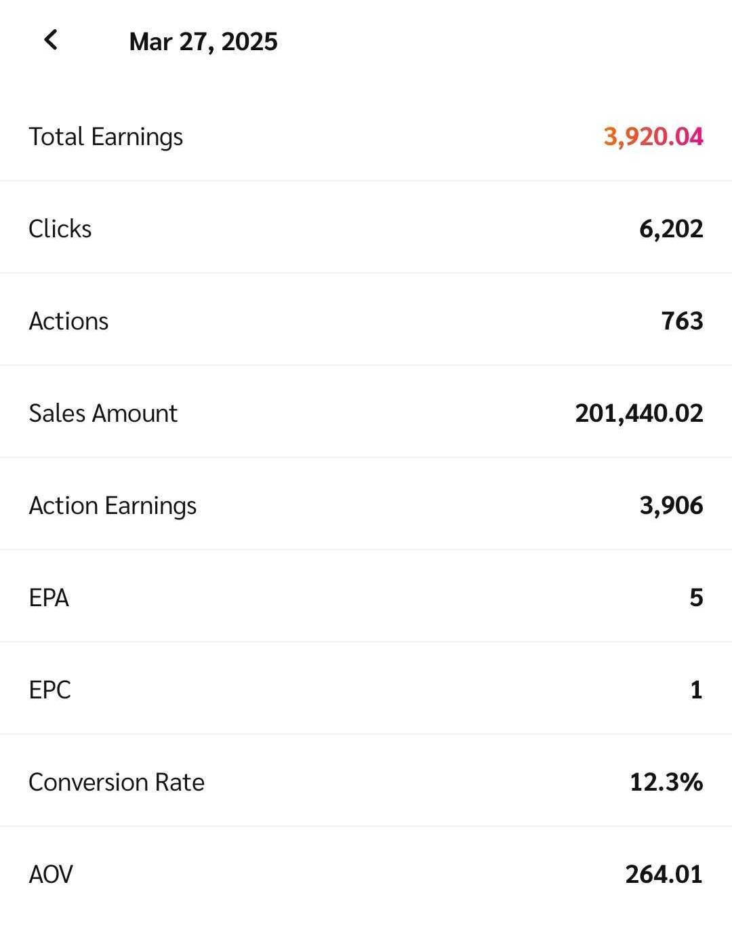Viewport: 732px width, 931px height.
Task: Select the EPA value of 5
Action: coord(696,598)
